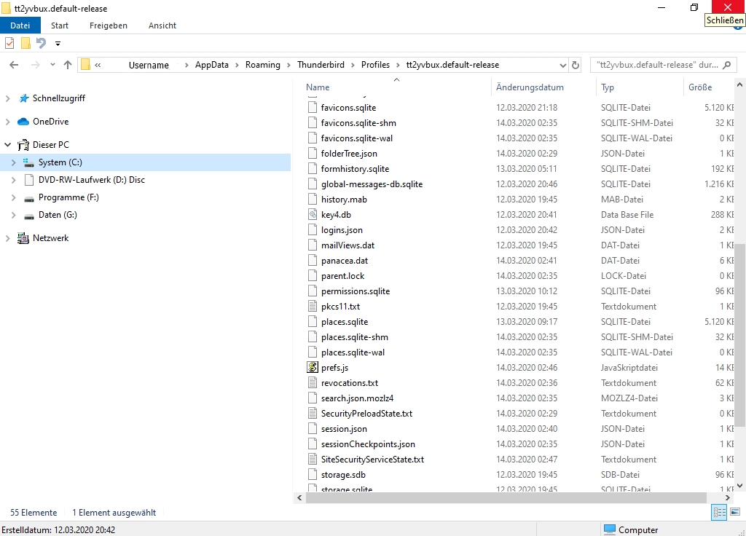Open the Ansicht ribbon tab
The width and height of the screenshot is (746, 536).
pos(162,25)
